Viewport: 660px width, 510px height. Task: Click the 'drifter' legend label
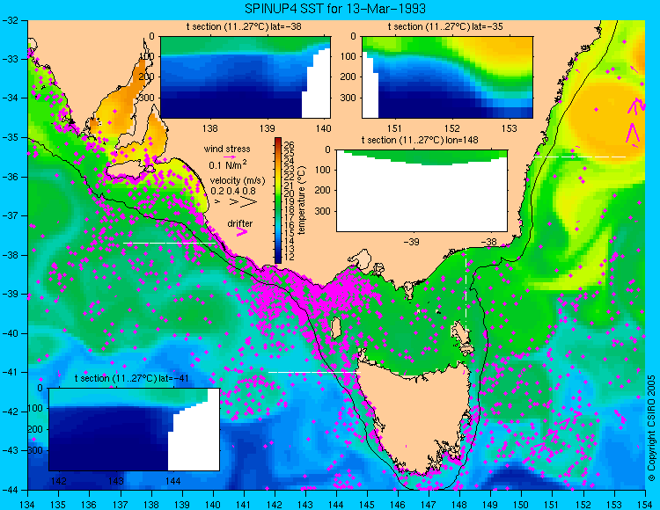tap(240, 223)
